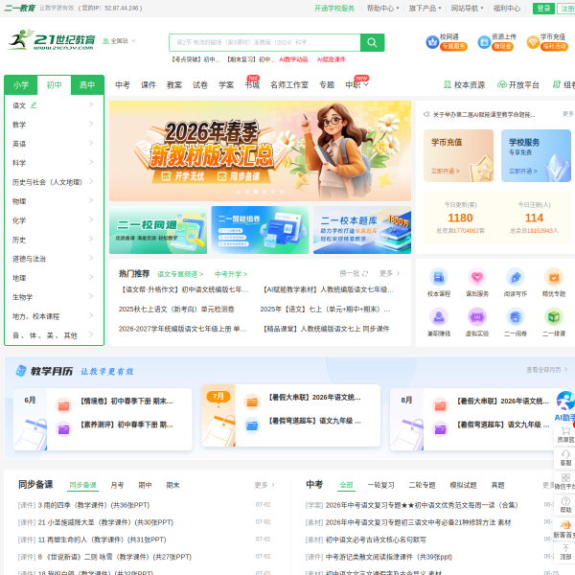Select the first banner carousel dot
This screenshot has width=575, height=575.
pos(239,192)
